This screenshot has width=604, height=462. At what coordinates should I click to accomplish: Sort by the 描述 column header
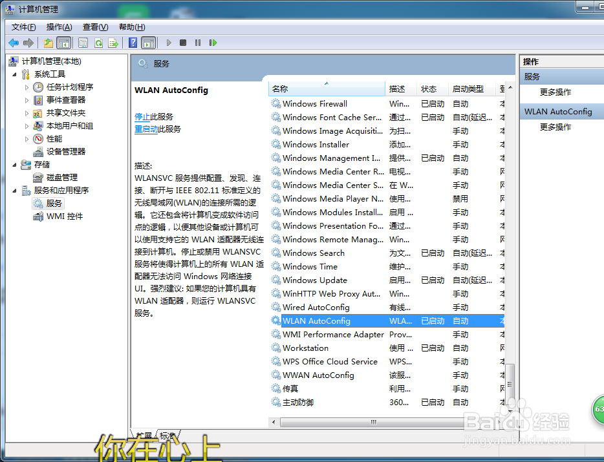coord(401,89)
